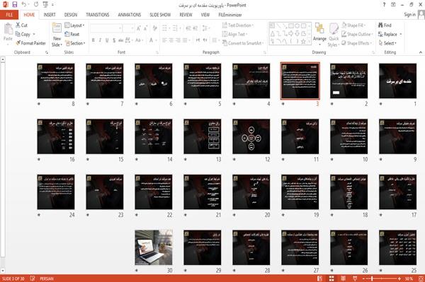This screenshot has width=425, height=282.
Task: Open the Layout dropdown
Action: tap(74, 25)
